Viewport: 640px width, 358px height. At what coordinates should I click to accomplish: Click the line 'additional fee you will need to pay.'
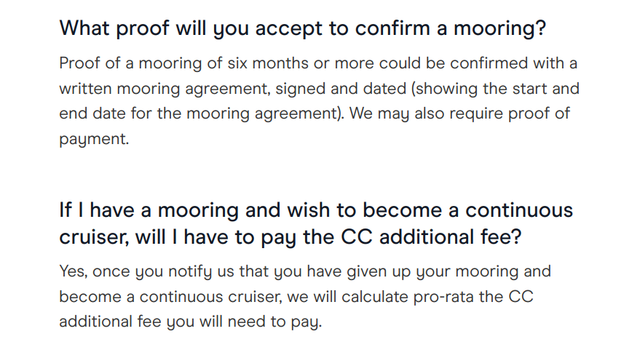coord(191,322)
